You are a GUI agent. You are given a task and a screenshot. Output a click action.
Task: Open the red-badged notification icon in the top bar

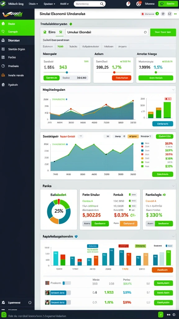tap(139, 4)
